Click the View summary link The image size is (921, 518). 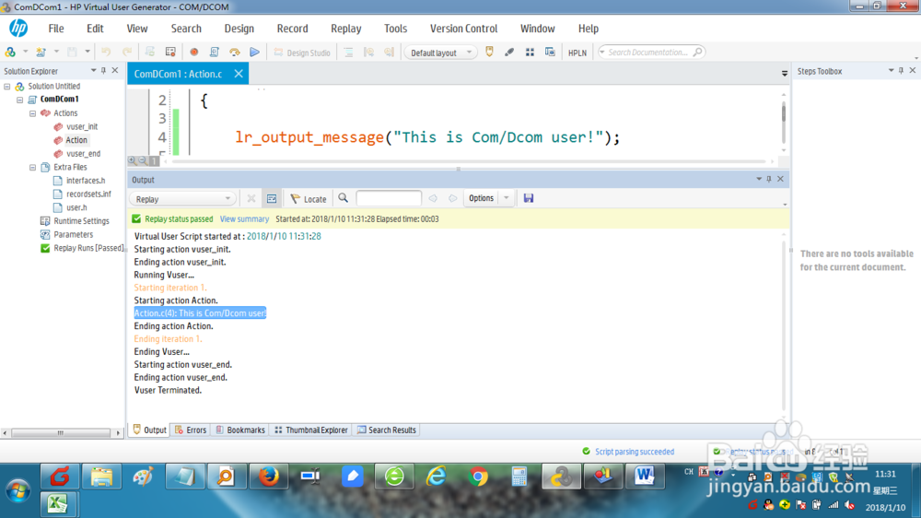pos(244,219)
